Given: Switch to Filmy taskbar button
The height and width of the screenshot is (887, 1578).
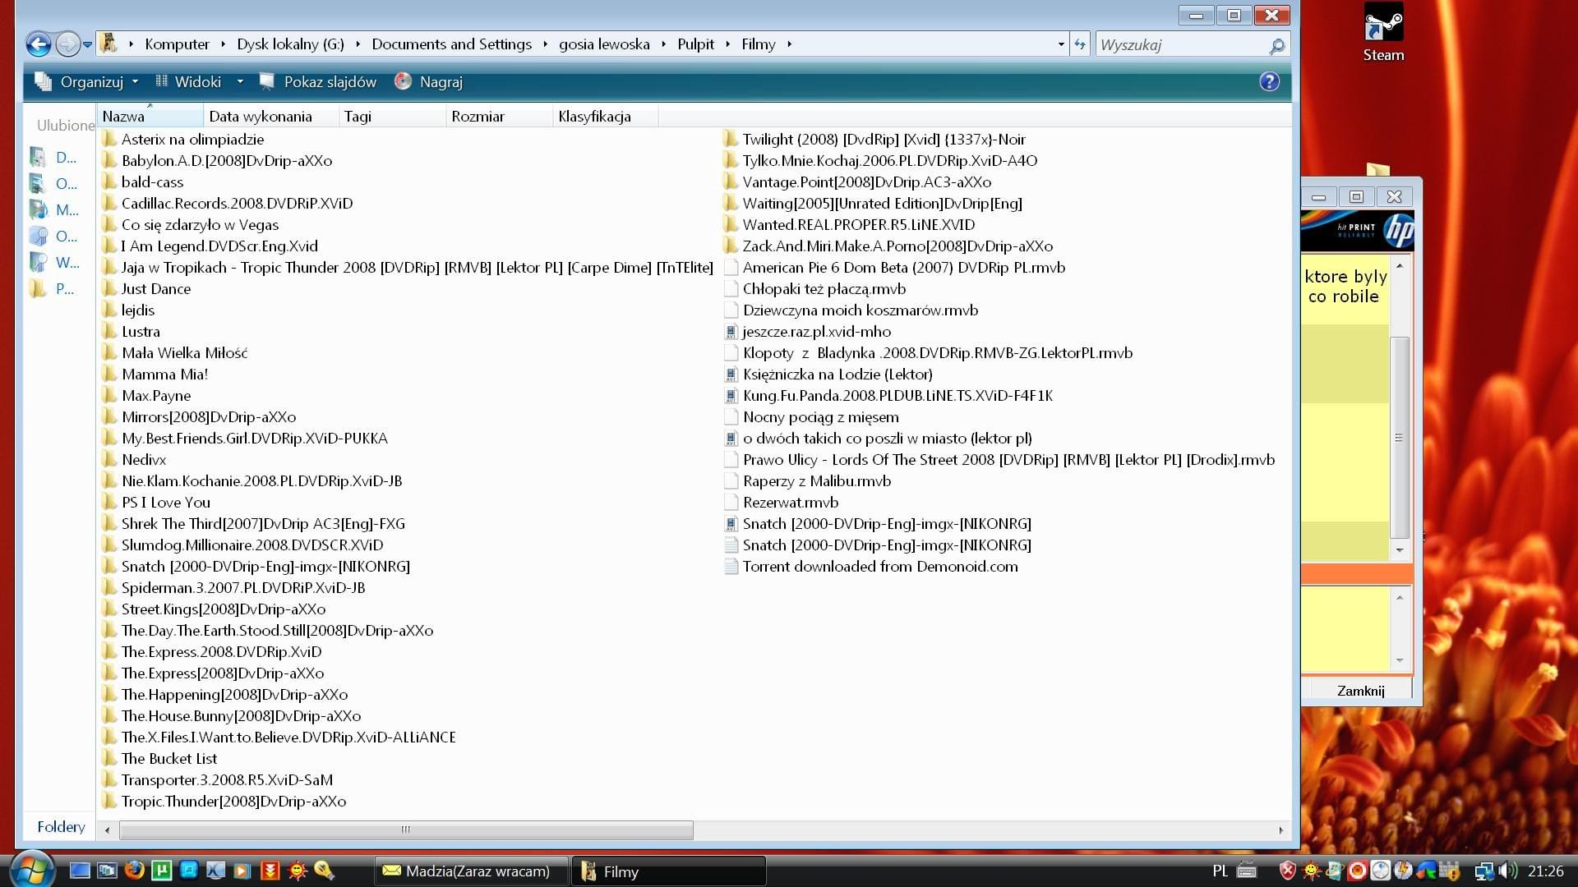Looking at the screenshot, I should tap(668, 871).
